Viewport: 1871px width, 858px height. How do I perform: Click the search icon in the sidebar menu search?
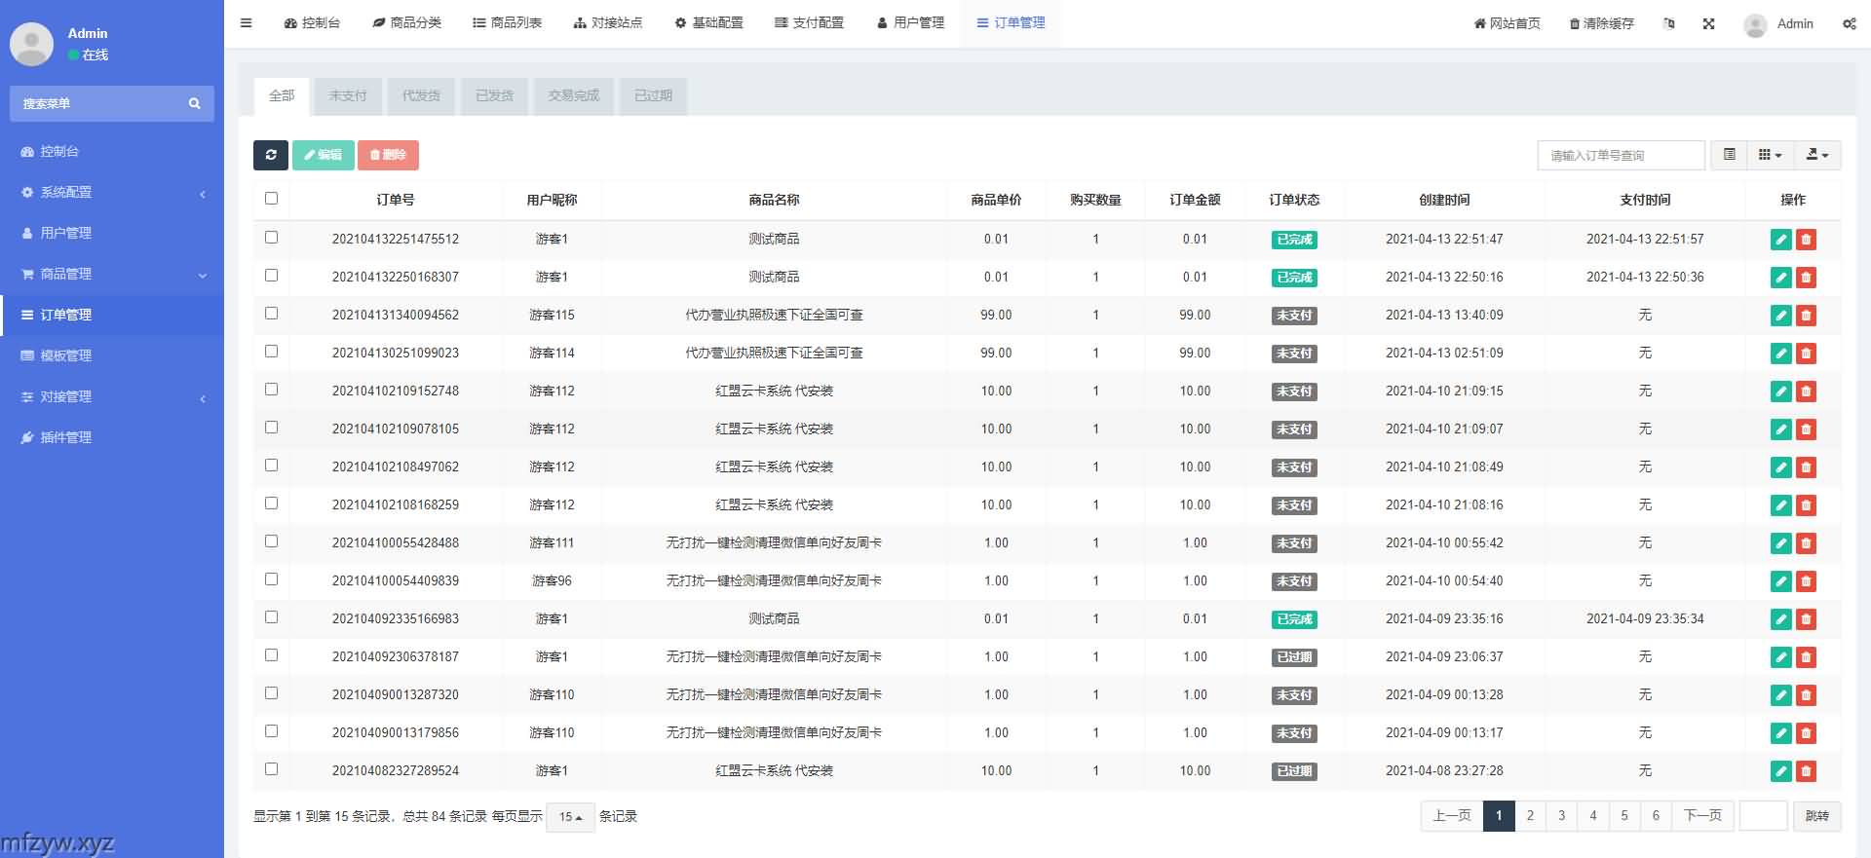(x=195, y=103)
